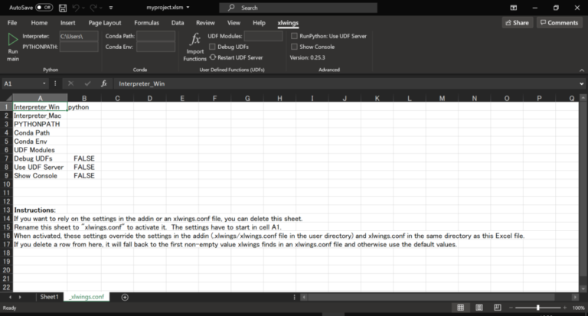Open the Help tab

pos(259,22)
